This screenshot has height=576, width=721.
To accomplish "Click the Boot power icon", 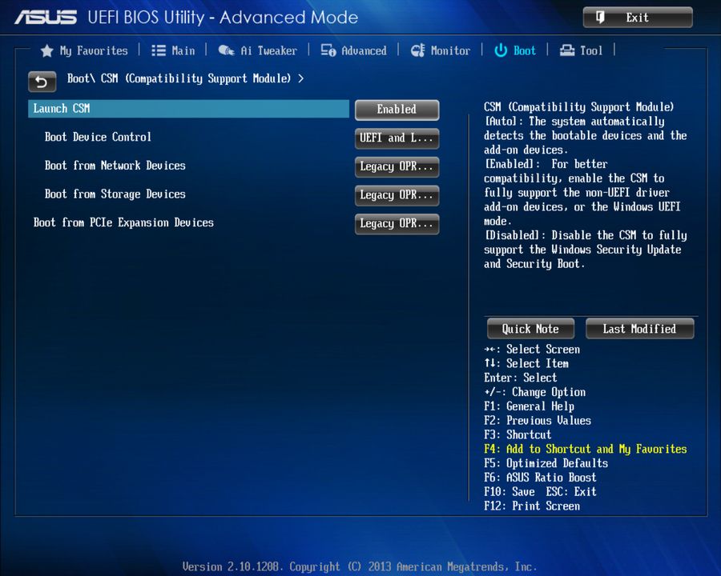I will click(x=500, y=50).
